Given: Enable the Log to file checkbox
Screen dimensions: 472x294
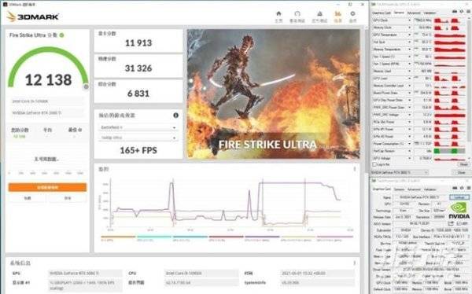Looking at the screenshot, I should point(374,164).
